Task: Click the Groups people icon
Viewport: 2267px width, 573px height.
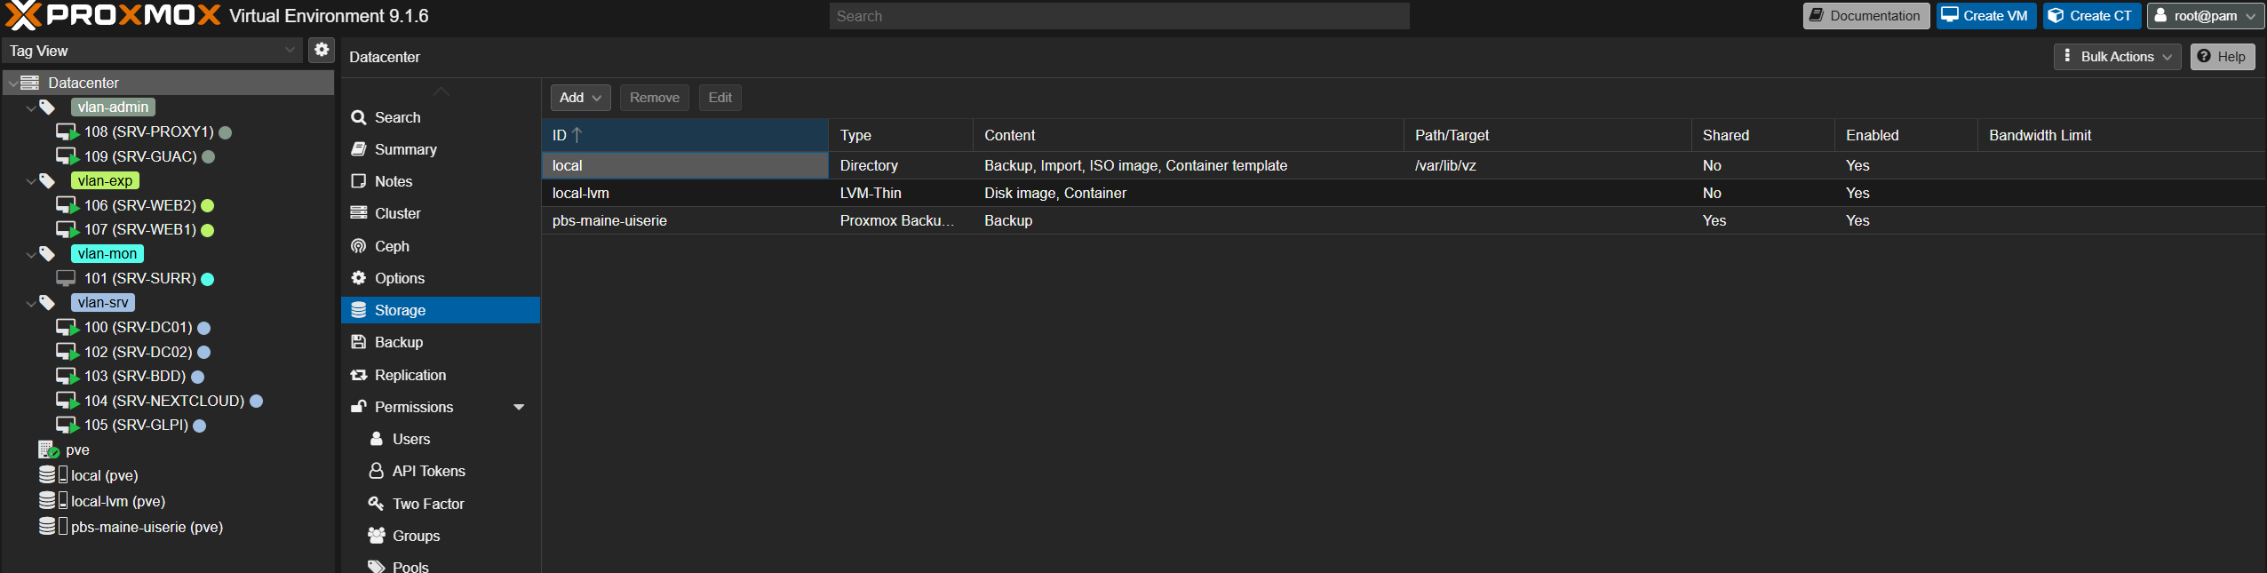Action: [x=377, y=536]
